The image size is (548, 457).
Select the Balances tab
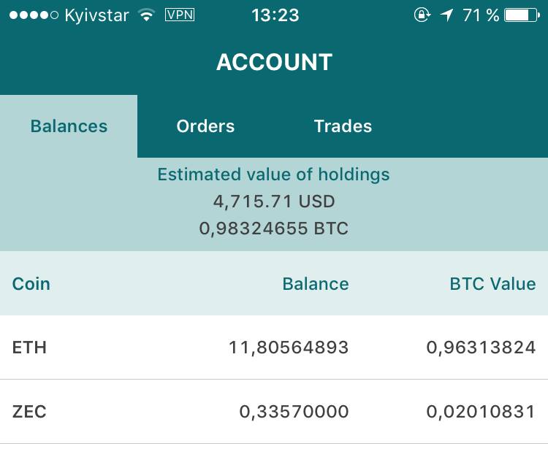click(x=69, y=126)
